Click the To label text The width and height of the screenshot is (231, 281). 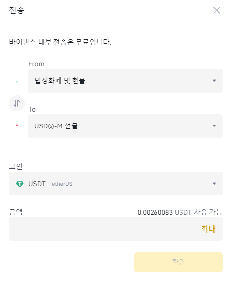32,110
